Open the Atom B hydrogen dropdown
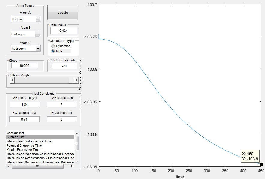Image resolution: width=265 pixels, height=179 pixels. [x=25, y=34]
